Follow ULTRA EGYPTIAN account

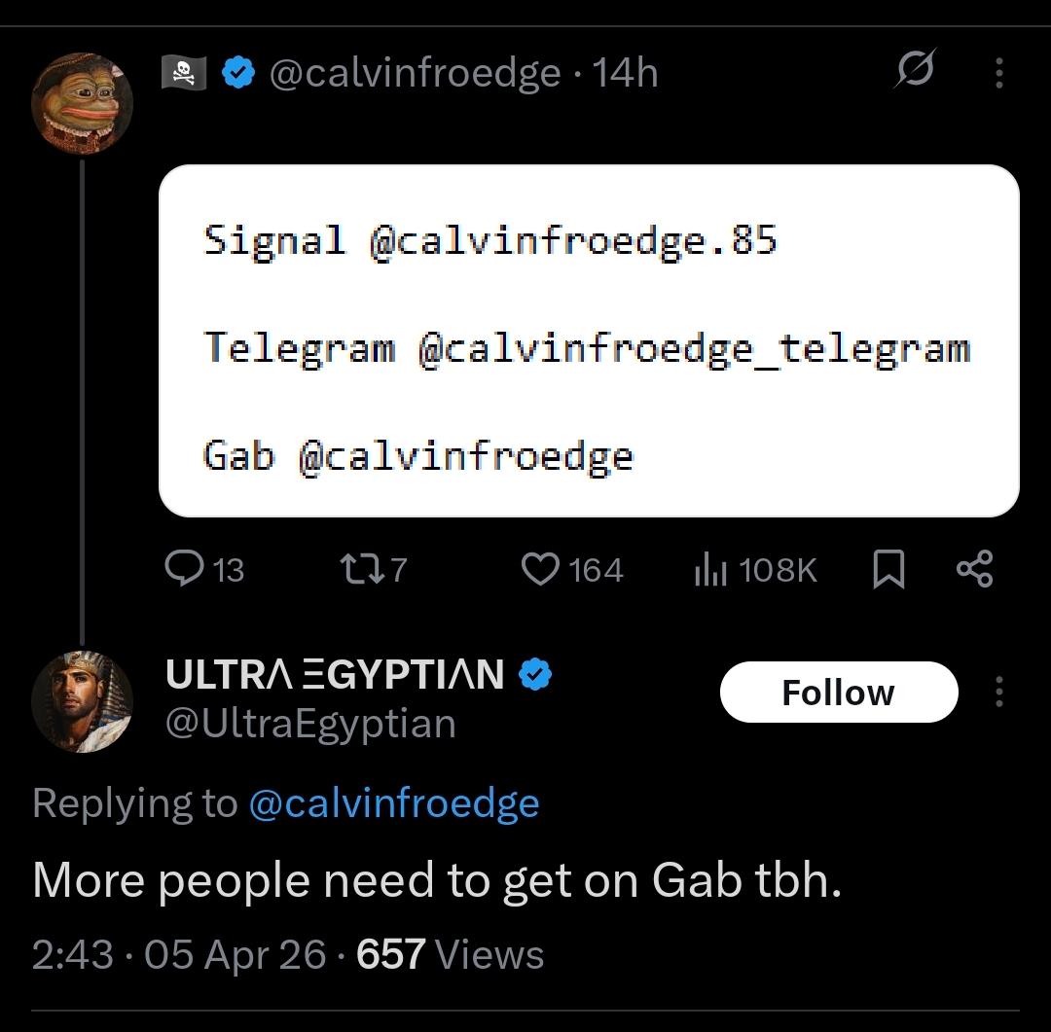click(838, 692)
